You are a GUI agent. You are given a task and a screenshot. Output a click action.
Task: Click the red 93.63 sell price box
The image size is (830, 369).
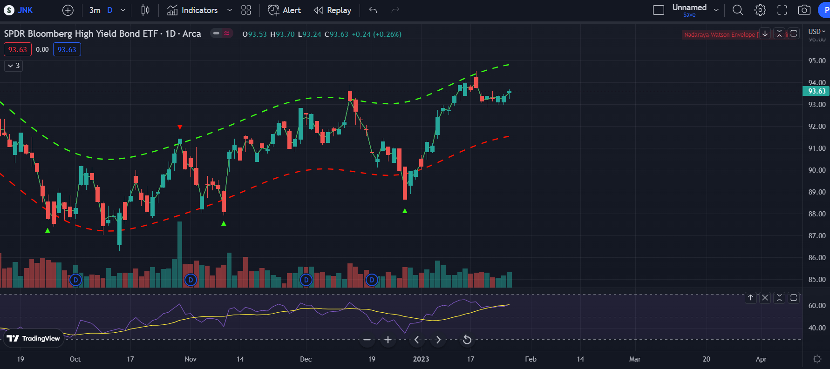pos(18,49)
